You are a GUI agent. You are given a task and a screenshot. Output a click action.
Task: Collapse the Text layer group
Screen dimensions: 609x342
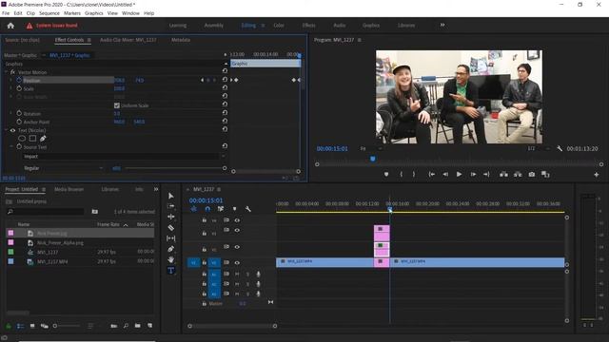click(6, 130)
